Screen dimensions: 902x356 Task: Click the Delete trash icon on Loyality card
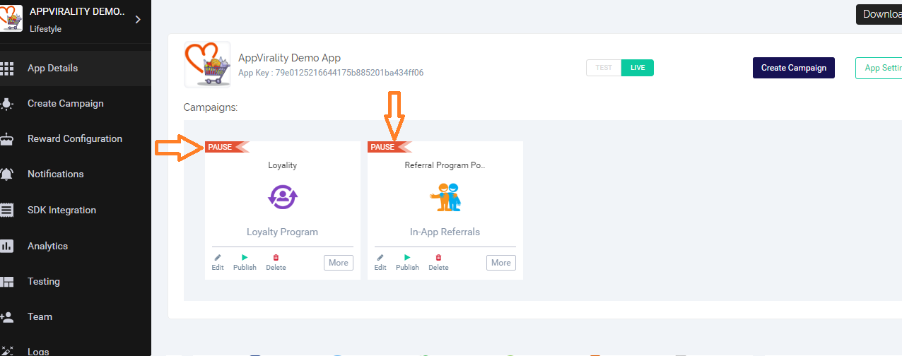pos(276,258)
